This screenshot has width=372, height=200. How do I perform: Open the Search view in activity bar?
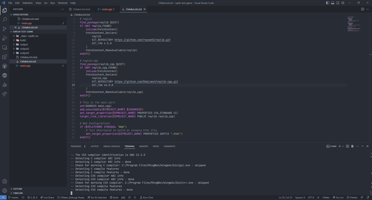point(4,19)
